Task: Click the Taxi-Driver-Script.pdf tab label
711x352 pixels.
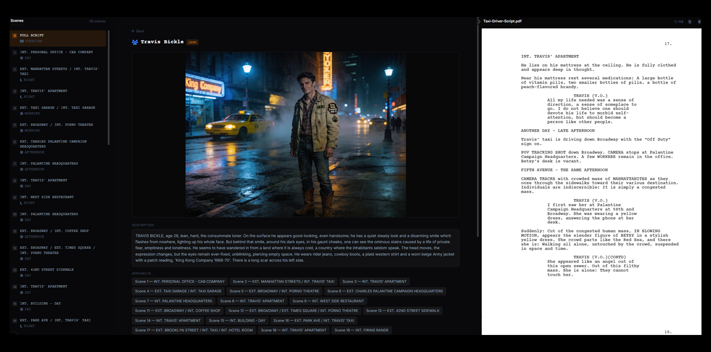Action: 502,21
